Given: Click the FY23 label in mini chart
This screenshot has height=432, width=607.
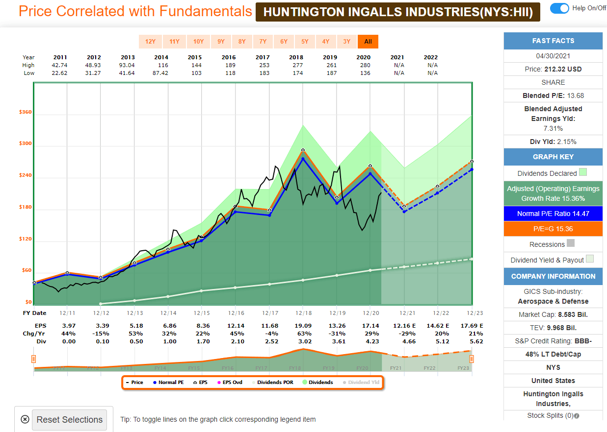Looking at the screenshot, I should click(463, 368).
